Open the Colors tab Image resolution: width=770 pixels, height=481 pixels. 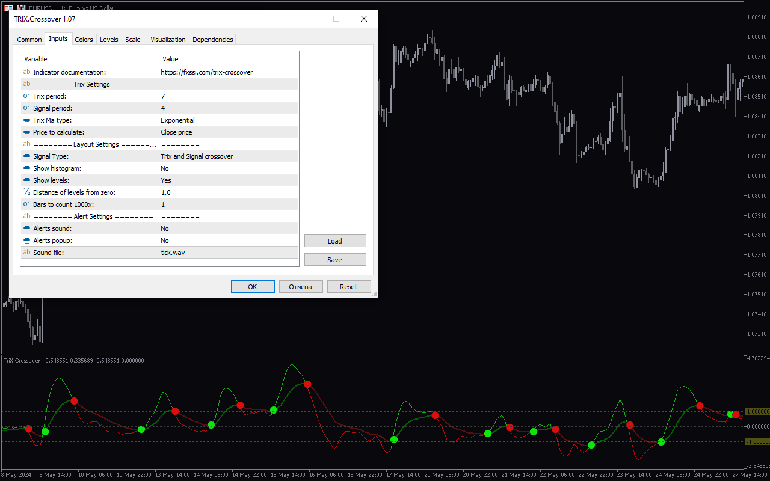coord(84,40)
